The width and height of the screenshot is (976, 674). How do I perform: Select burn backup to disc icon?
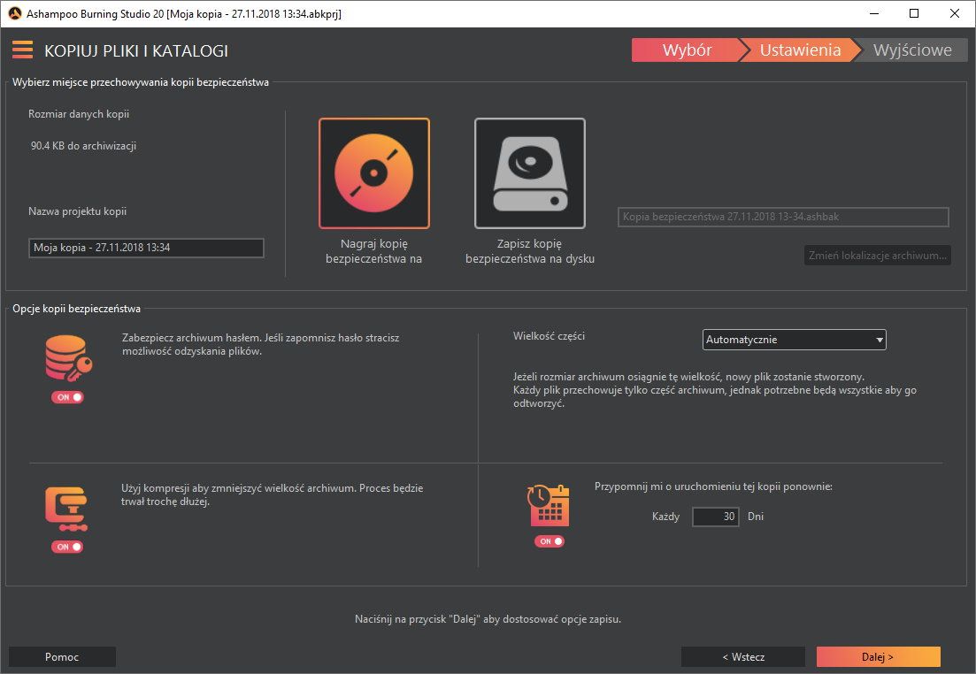pyautogui.click(x=374, y=173)
